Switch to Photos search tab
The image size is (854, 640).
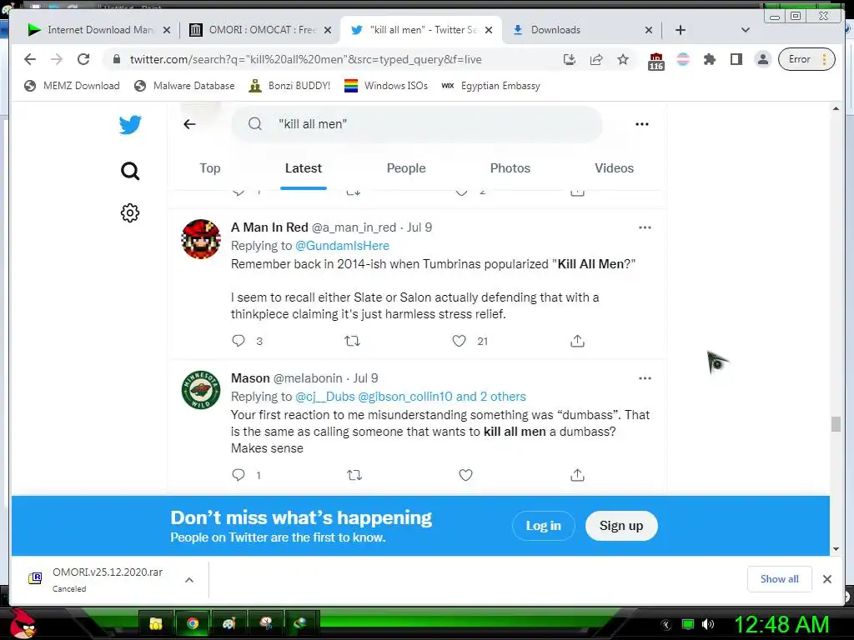(510, 168)
